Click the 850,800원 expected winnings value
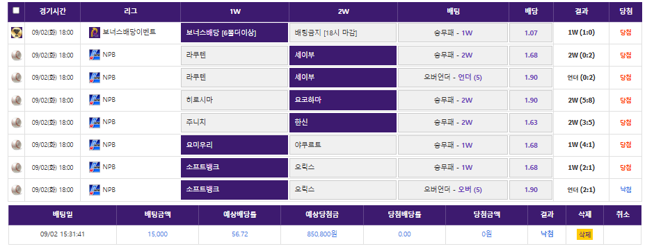Viewport: 654px width, 251px height. click(x=322, y=234)
